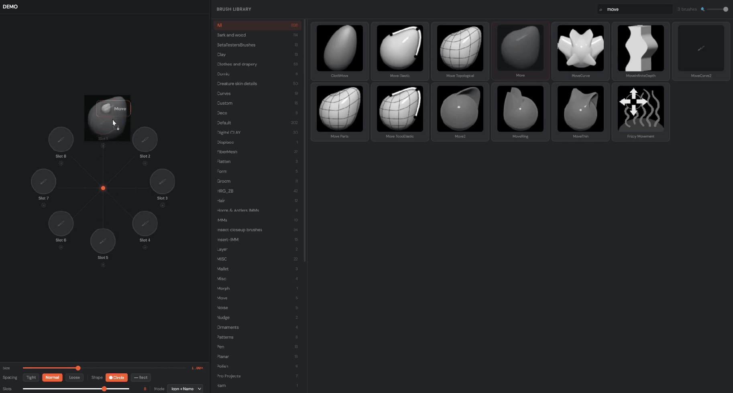Select the ClothMove brush thumbnail

340,51
